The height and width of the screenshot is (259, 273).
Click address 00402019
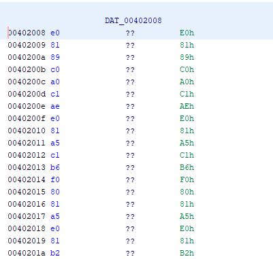click(x=27, y=241)
